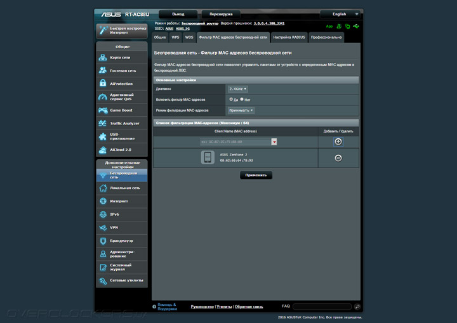
Task: Click the plus icon to add MAC address
Action: 338,142
